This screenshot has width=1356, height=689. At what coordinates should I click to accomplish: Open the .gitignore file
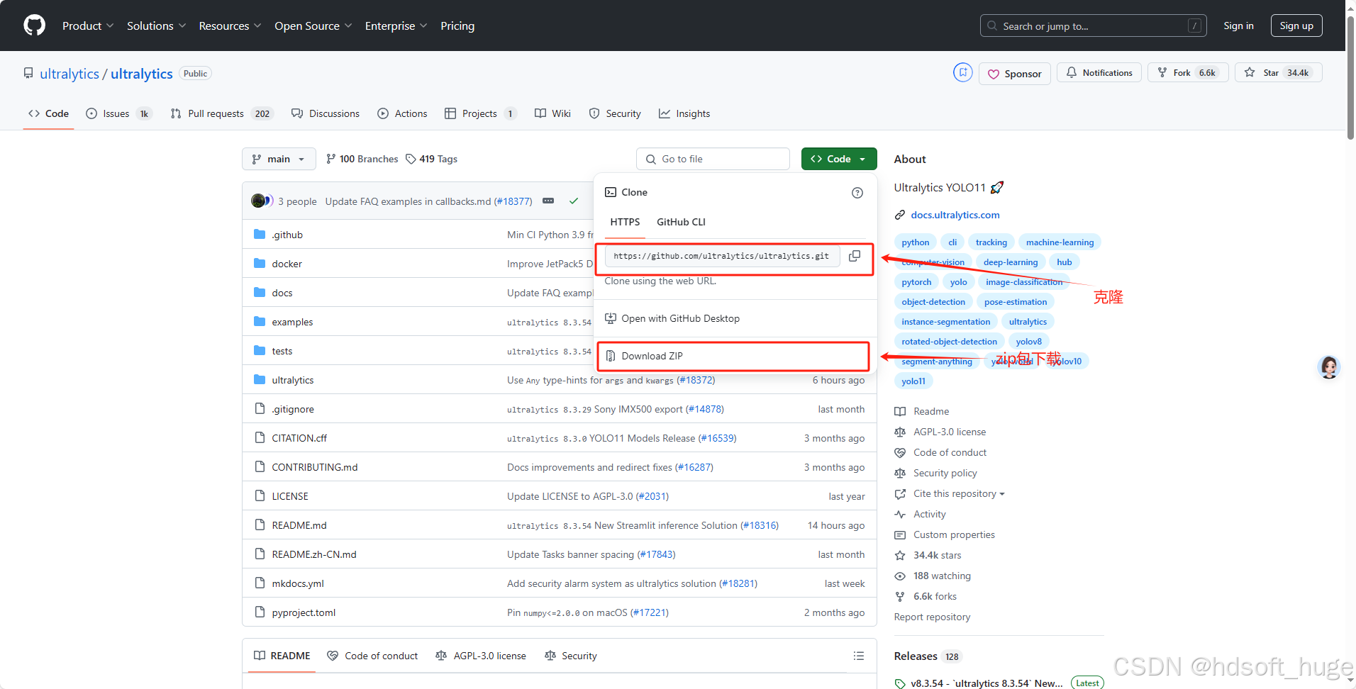[293, 409]
